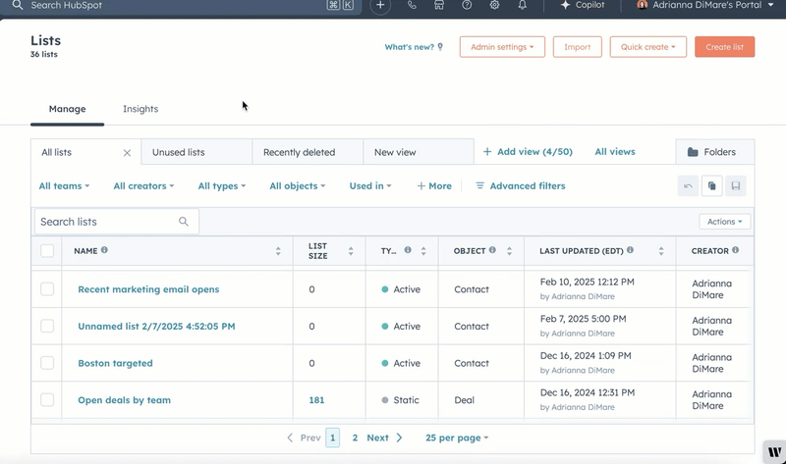Open the marketplace store icon
786x464 pixels.
coord(439,6)
